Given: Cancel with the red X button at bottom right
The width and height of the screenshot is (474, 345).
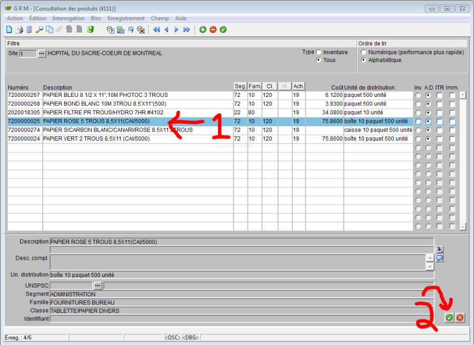Looking at the screenshot, I should click(x=460, y=318).
